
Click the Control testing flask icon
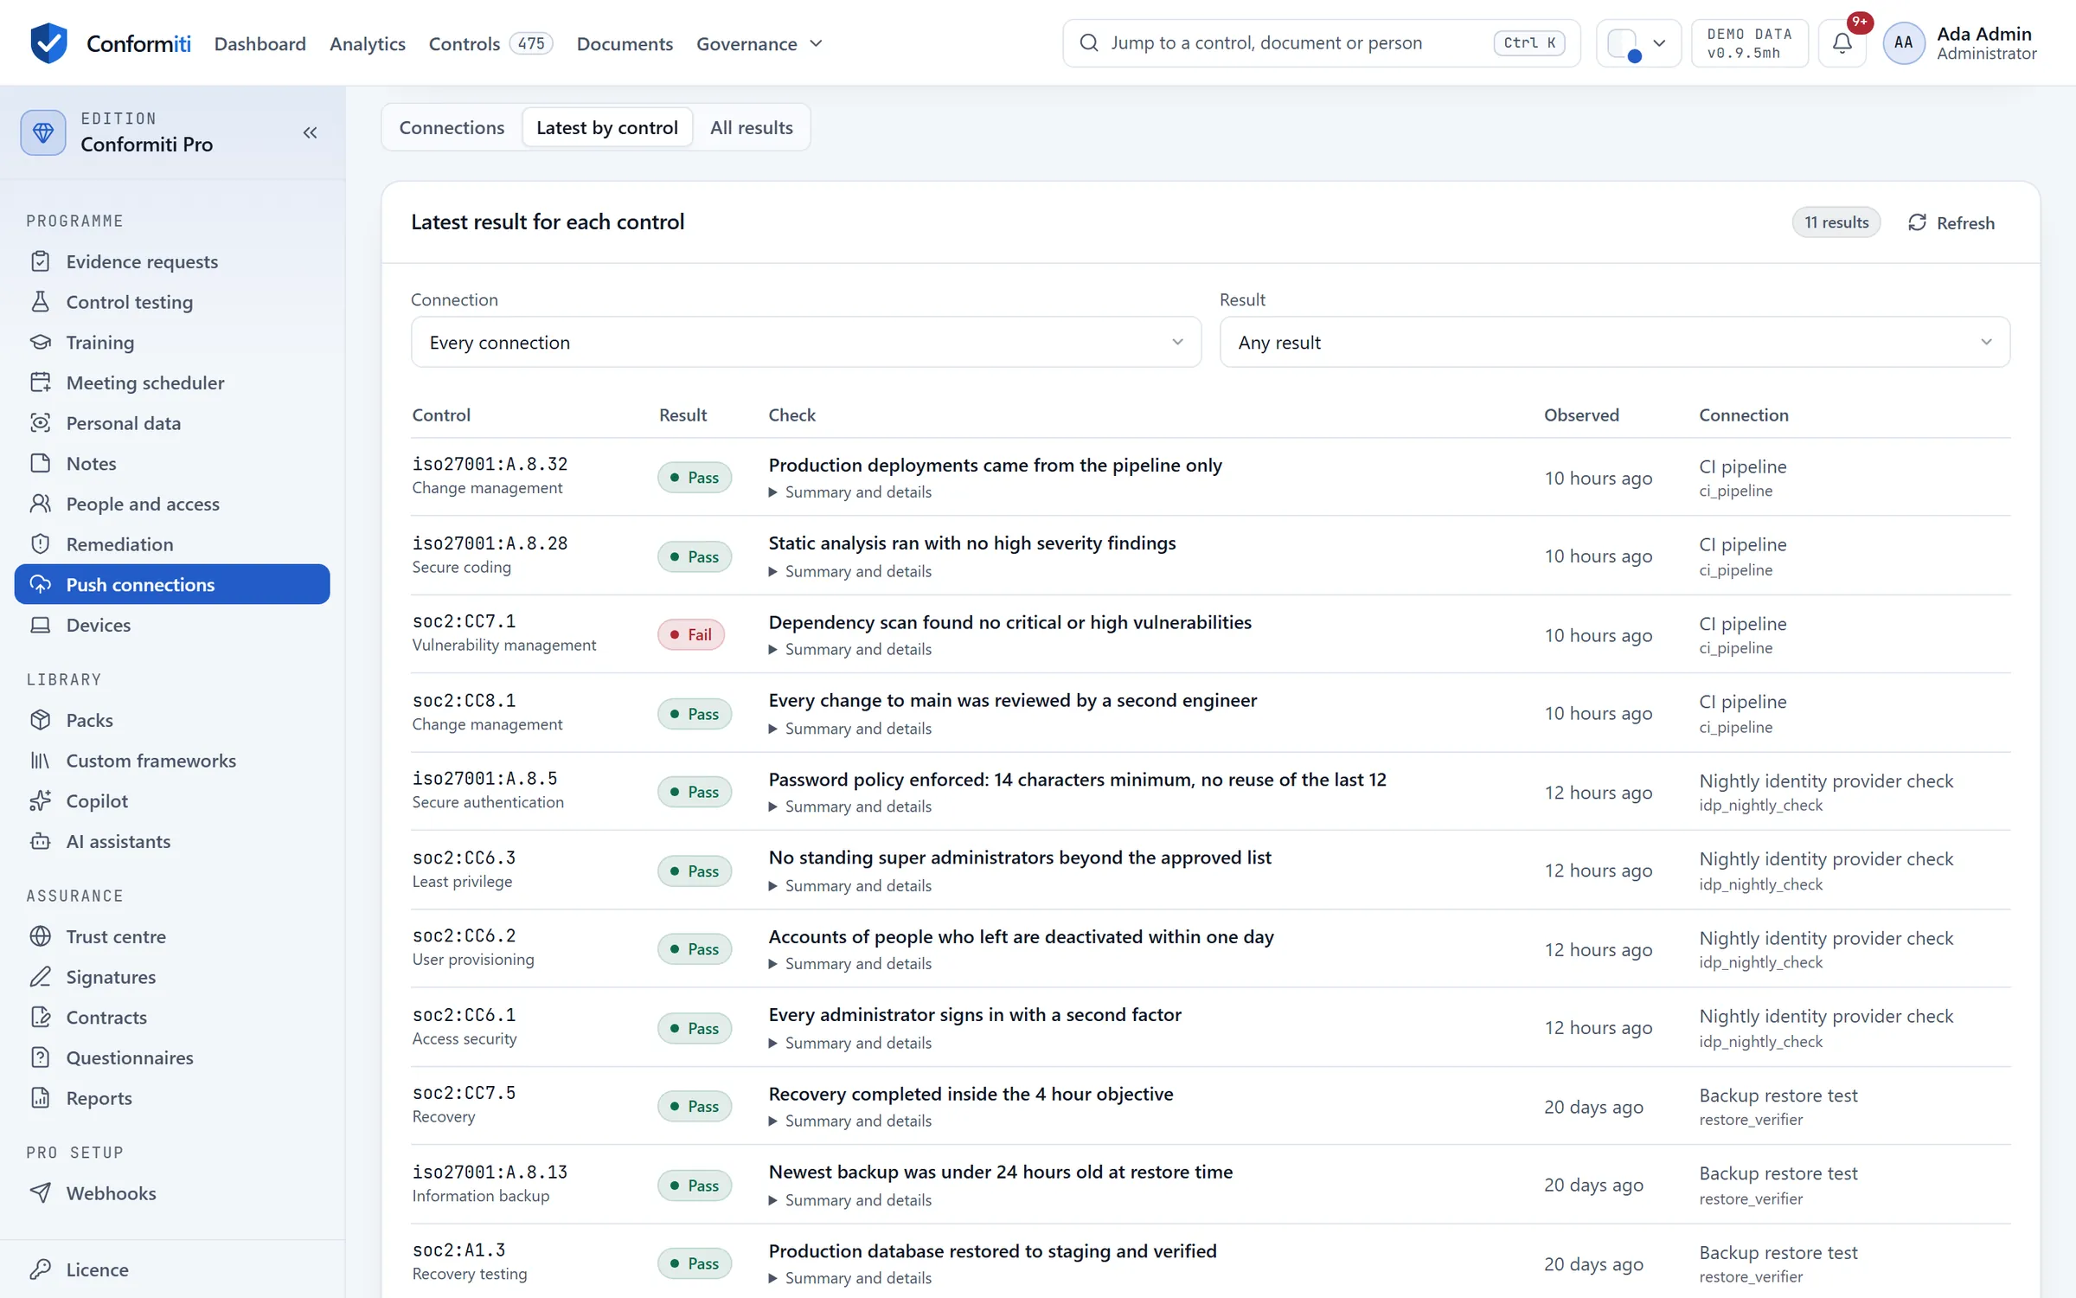41,302
